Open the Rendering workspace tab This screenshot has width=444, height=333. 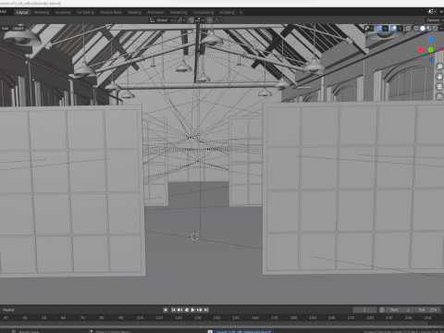pyautogui.click(x=179, y=12)
